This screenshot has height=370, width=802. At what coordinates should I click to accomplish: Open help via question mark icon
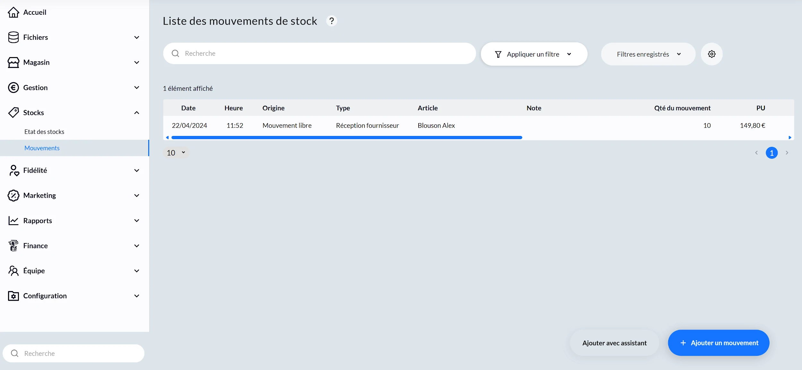pos(332,21)
